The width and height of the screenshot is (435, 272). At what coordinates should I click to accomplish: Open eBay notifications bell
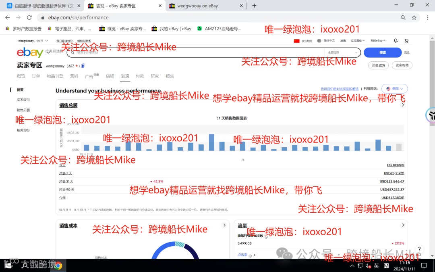(396, 41)
